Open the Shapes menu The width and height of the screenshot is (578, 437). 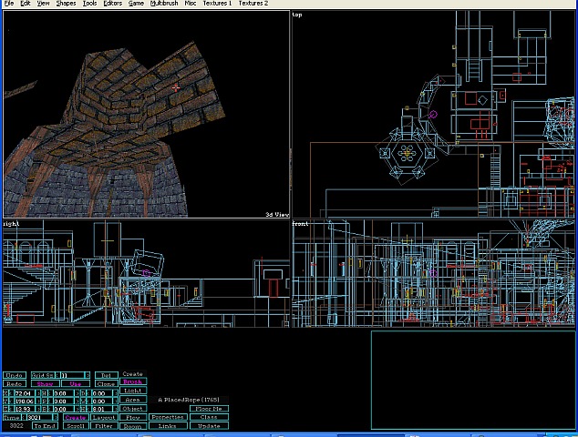(x=66, y=4)
